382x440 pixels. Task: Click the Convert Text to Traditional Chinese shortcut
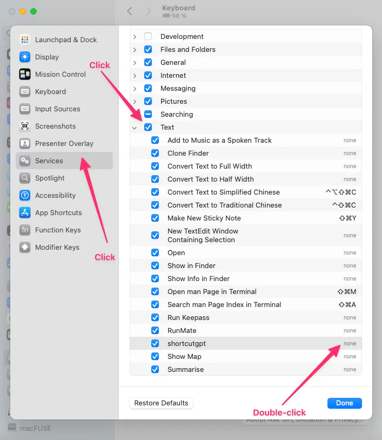[344, 205]
